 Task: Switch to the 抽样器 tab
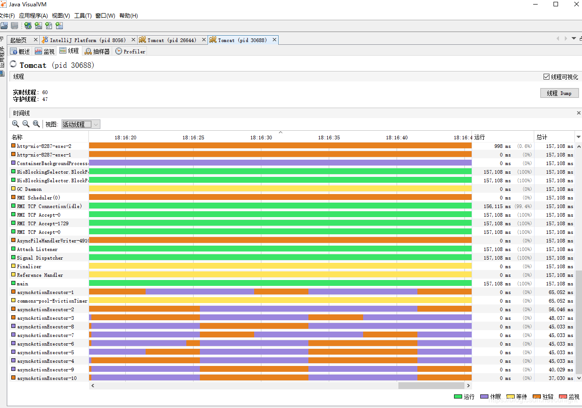click(x=97, y=51)
